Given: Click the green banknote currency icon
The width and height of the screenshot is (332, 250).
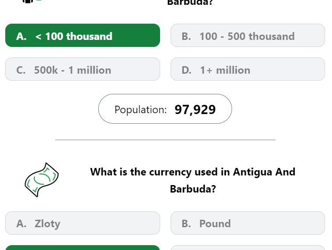Looking at the screenshot, I should [42, 180].
